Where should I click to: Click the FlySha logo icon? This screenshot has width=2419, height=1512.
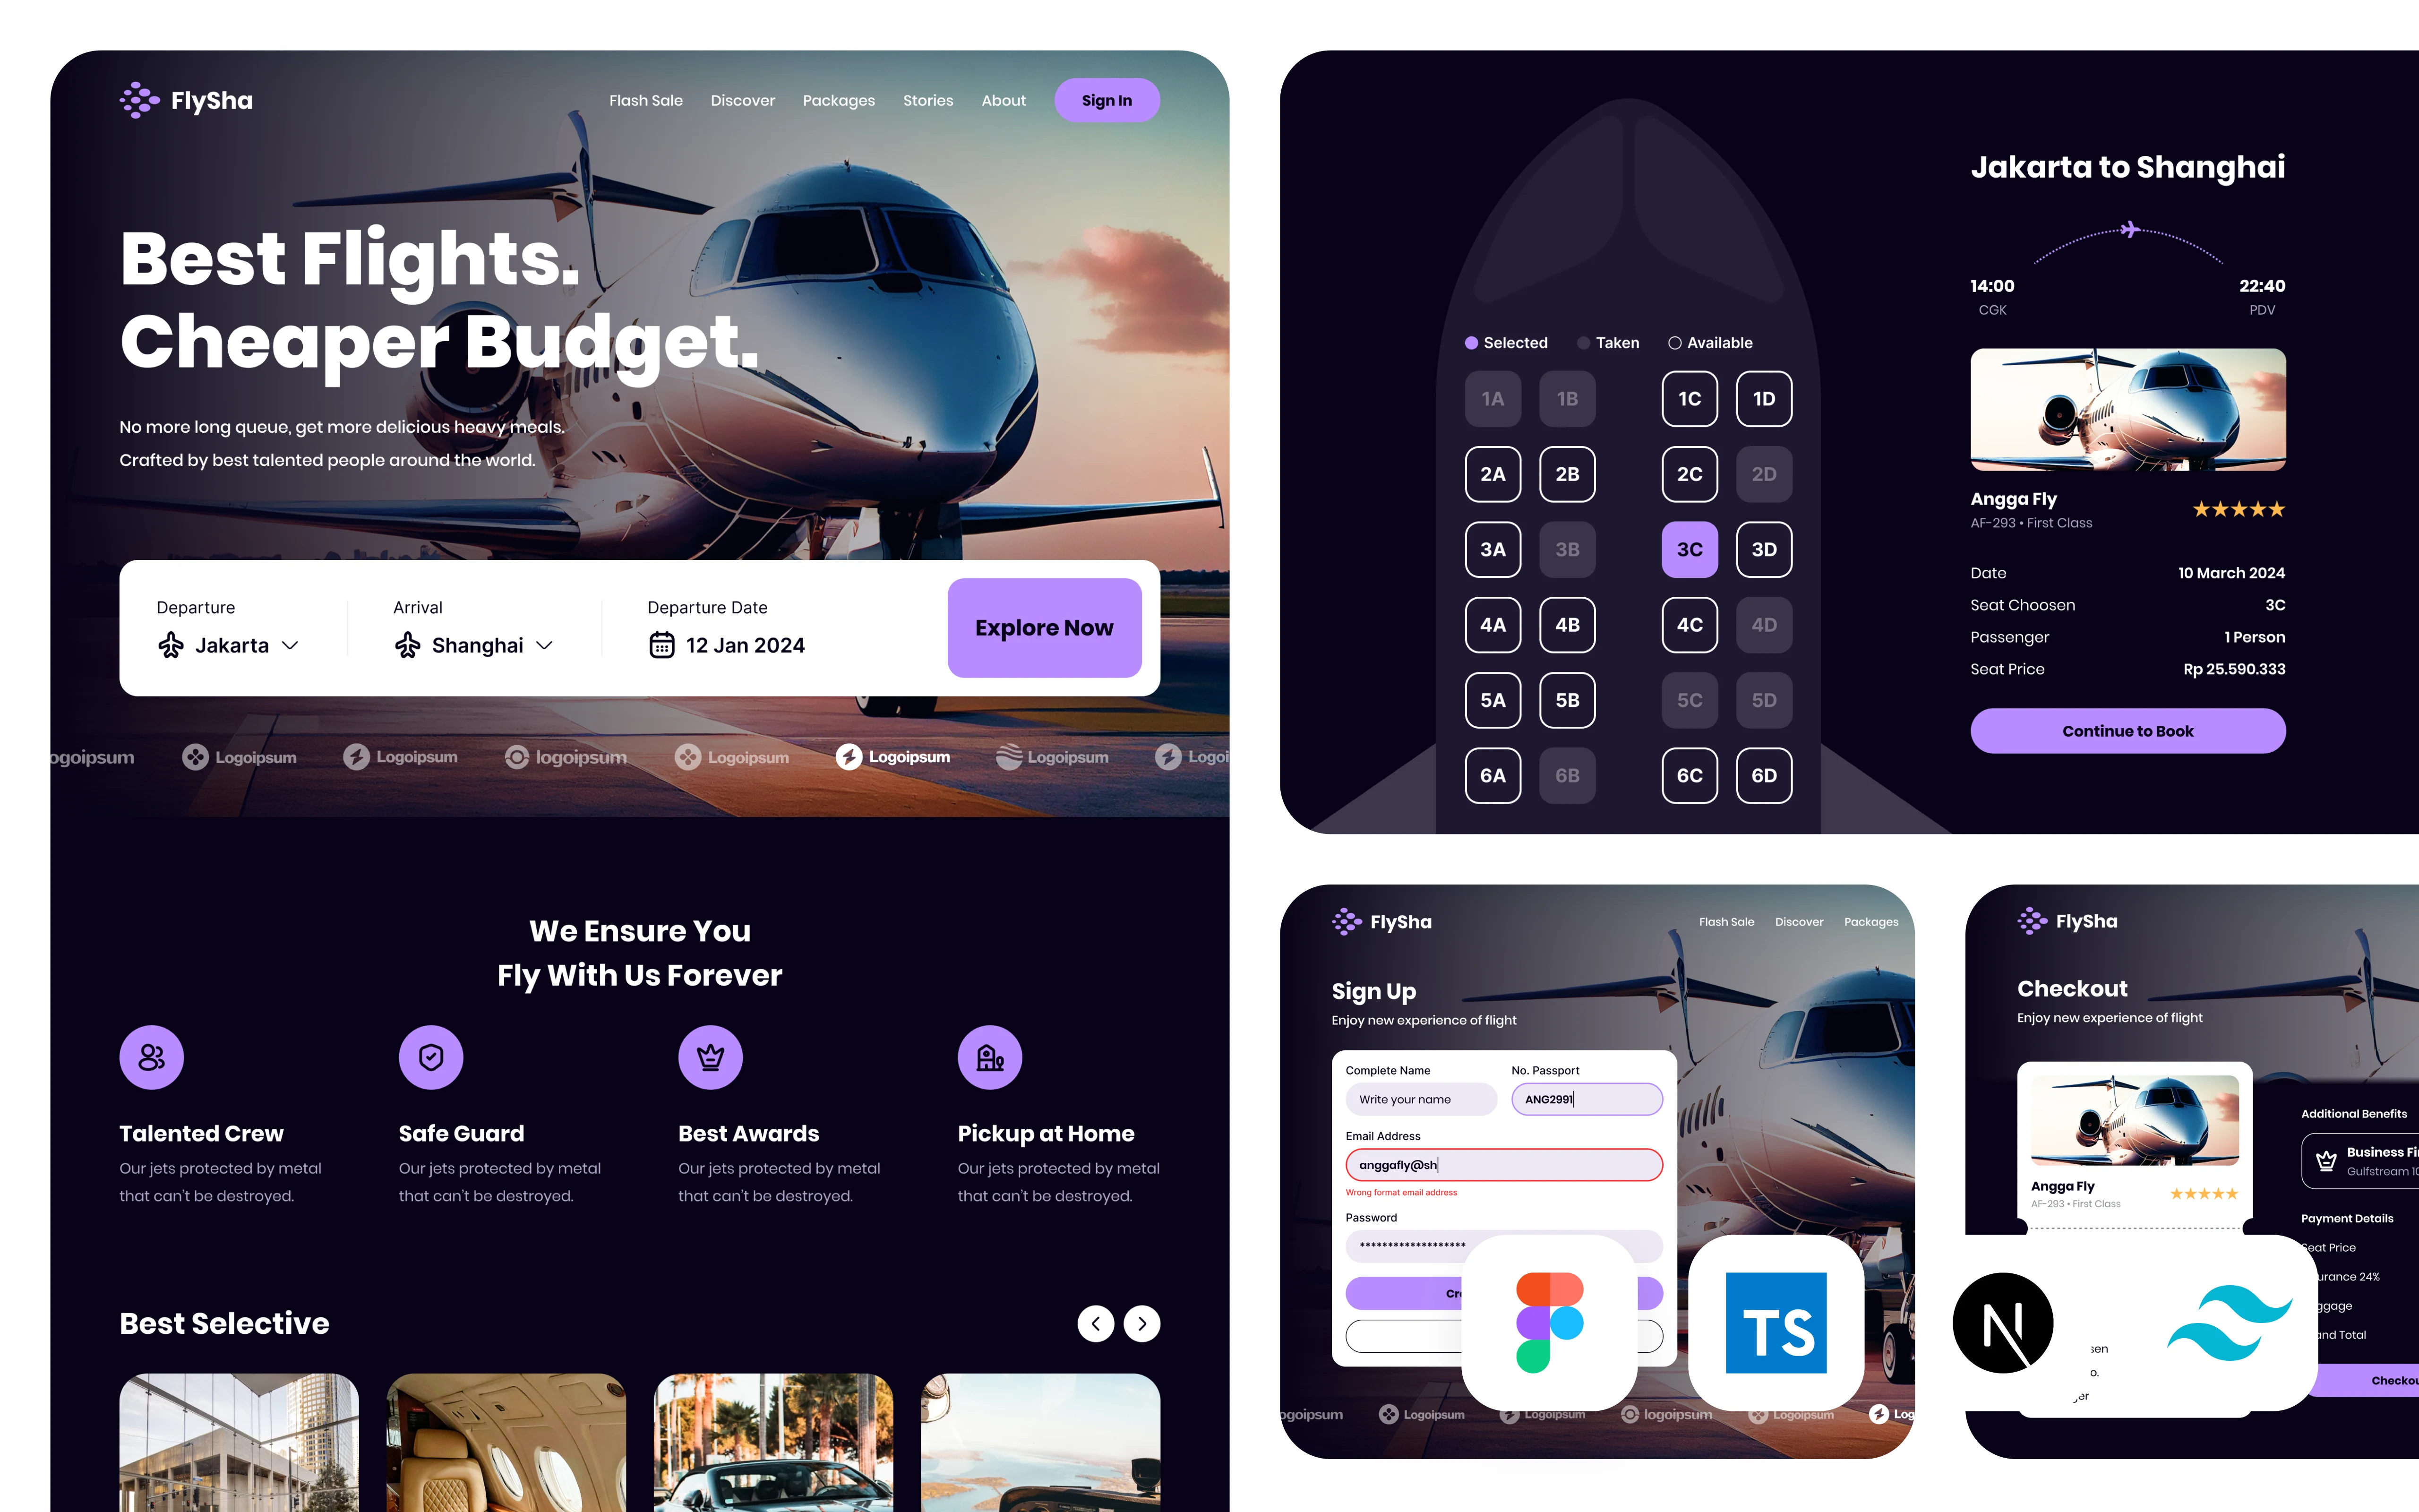coord(136,99)
